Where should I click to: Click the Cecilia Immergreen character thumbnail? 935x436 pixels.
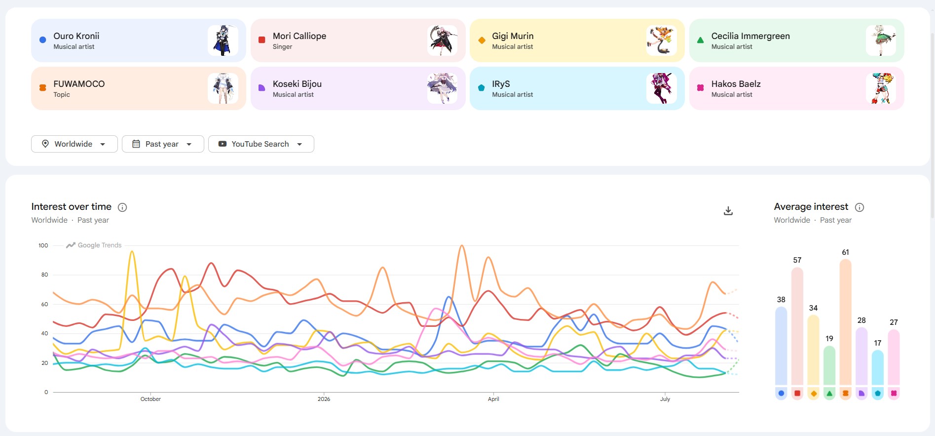[881, 40]
